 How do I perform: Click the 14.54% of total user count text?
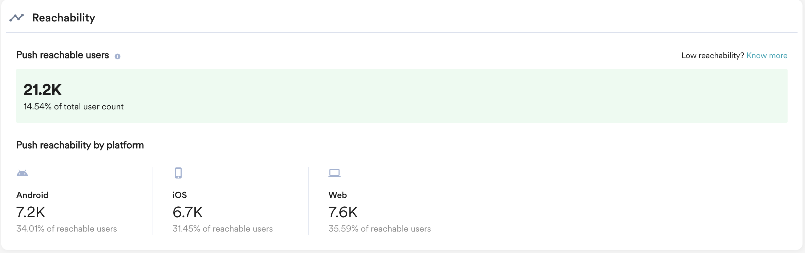73,107
